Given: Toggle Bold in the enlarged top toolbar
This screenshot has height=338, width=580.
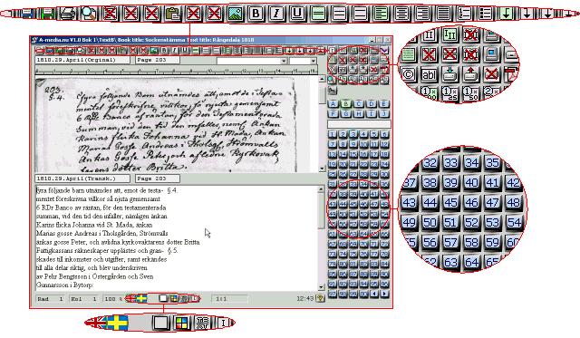Looking at the screenshot, I should [x=256, y=14].
